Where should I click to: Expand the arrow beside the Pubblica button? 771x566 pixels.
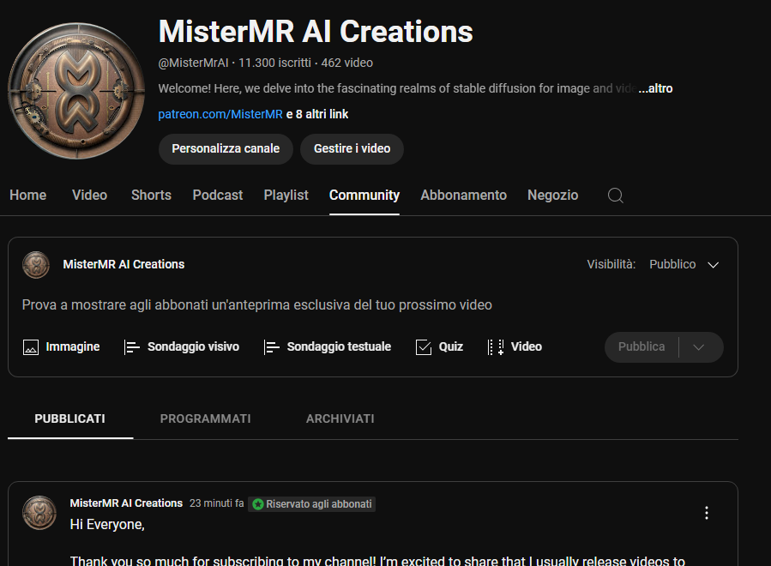[699, 347]
